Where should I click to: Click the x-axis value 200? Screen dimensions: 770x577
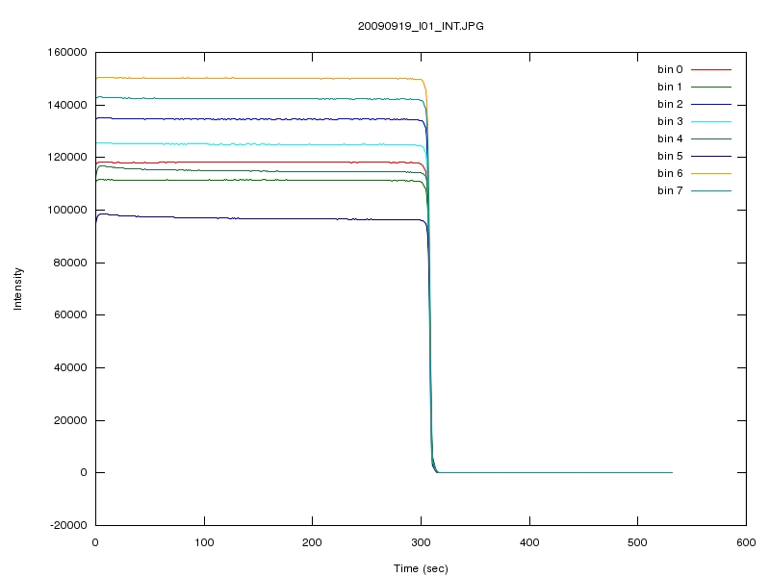312,542
